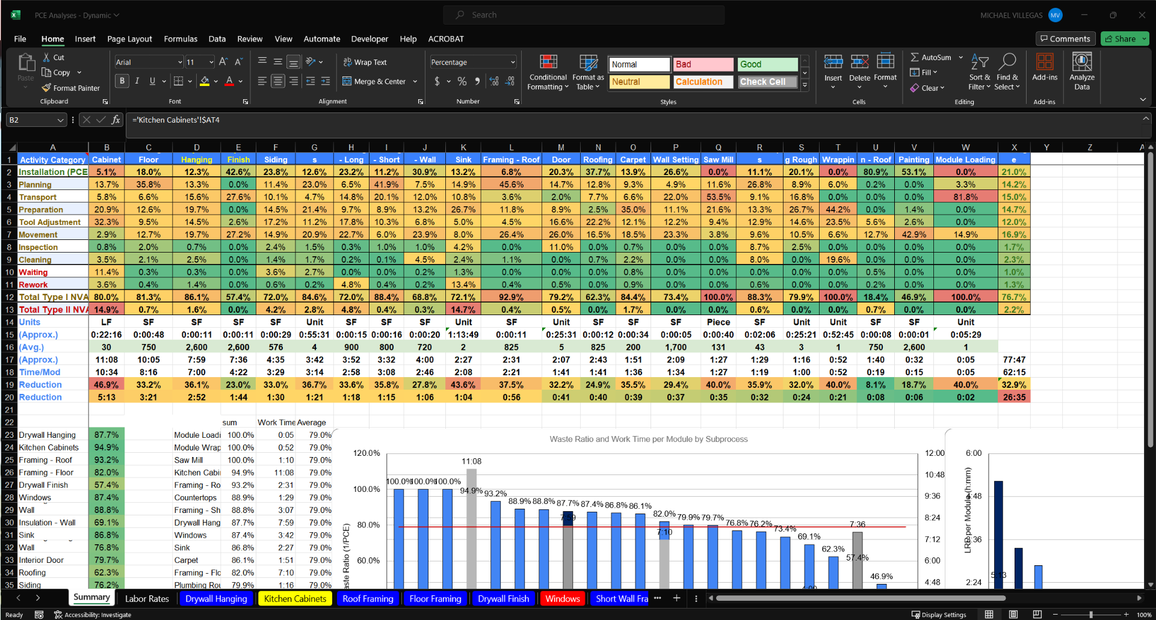
Task: Click the Cut scissors icon
Action: 46,57
